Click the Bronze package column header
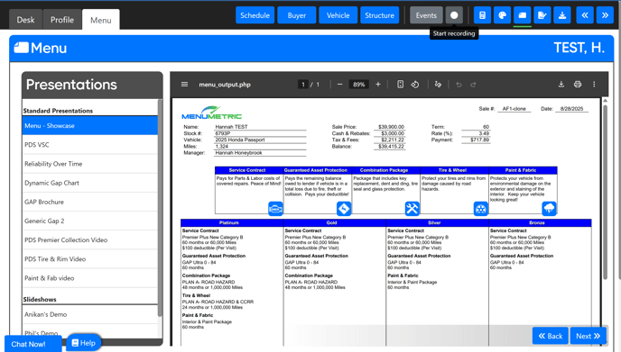Viewport: 621px width, 352px height. click(x=540, y=223)
